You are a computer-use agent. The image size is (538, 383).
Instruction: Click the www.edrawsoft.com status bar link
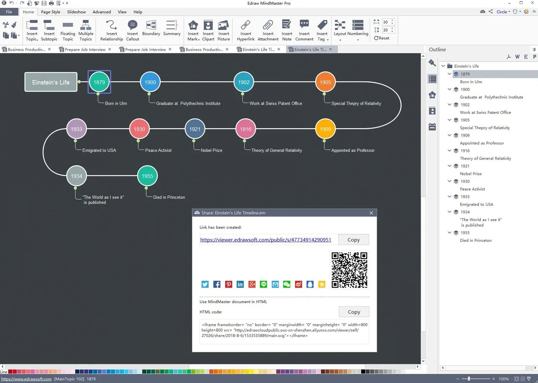[x=26, y=379]
